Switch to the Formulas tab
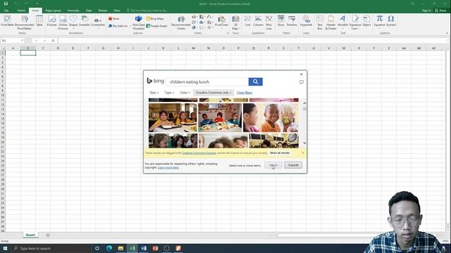The image size is (451, 253). (x=73, y=11)
